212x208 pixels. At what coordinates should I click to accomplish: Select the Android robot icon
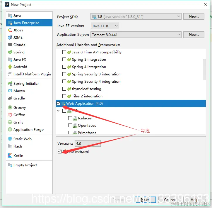[x=10, y=67]
